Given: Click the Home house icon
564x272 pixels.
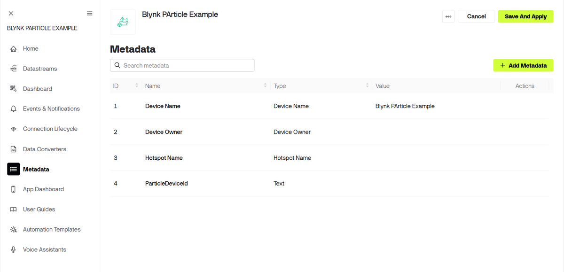Looking at the screenshot, I should pos(14,49).
